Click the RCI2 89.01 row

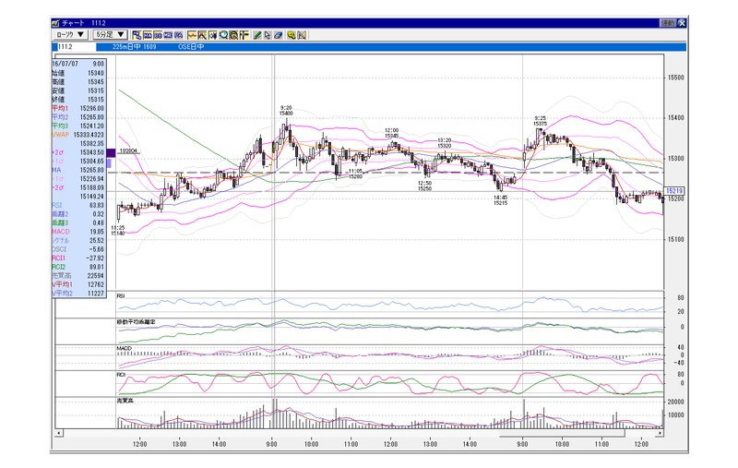(x=78, y=267)
